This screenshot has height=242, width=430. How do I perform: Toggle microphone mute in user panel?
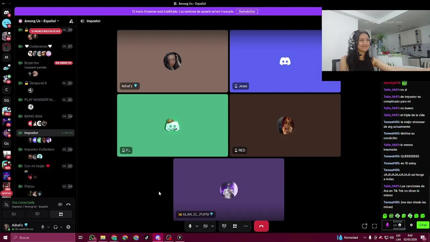[43, 227]
